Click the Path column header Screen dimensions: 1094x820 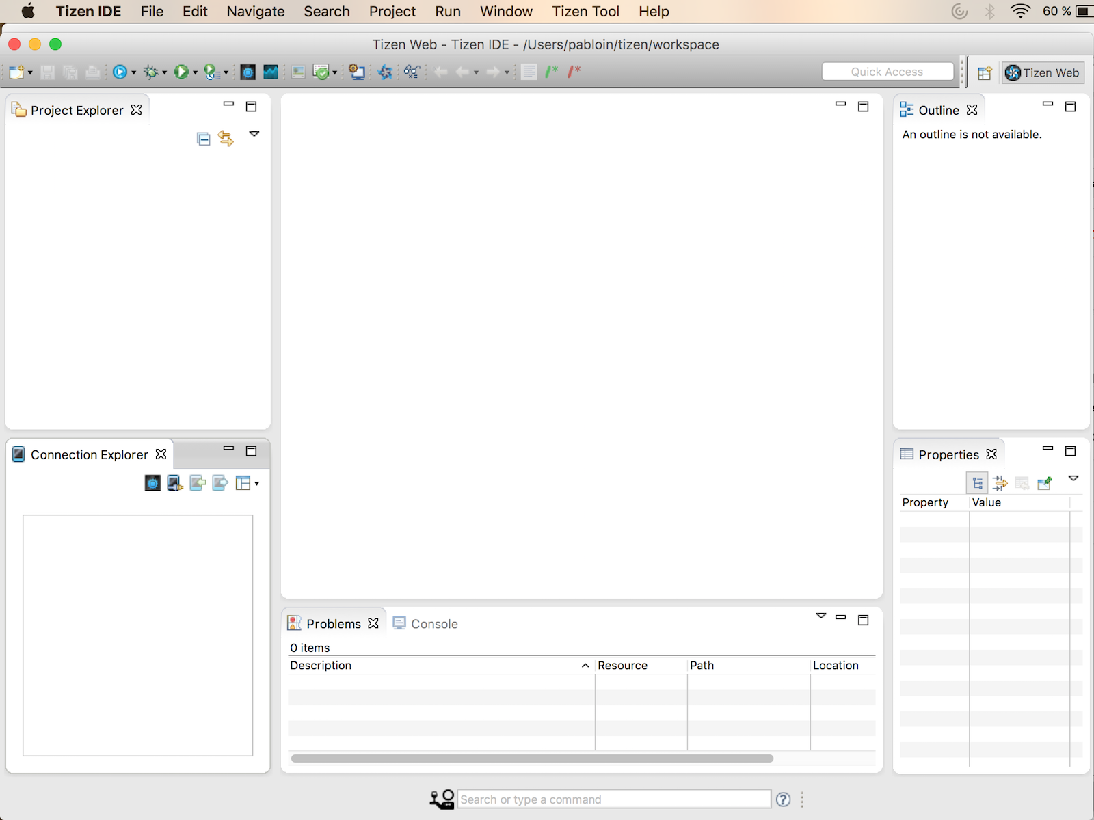[x=749, y=666]
